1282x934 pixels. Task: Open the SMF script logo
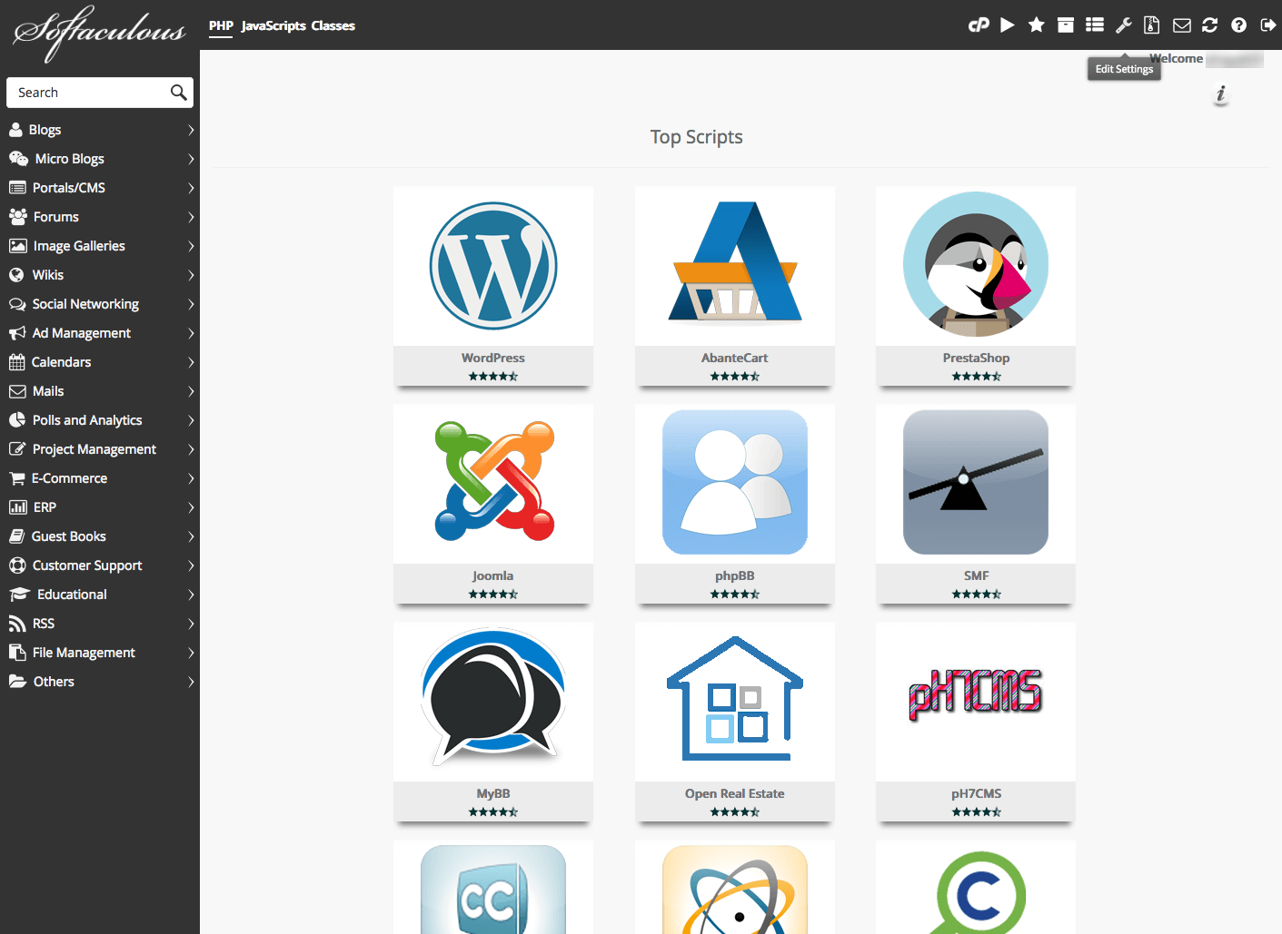[976, 482]
